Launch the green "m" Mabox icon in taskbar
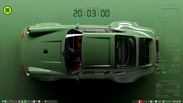 click(6, 101)
